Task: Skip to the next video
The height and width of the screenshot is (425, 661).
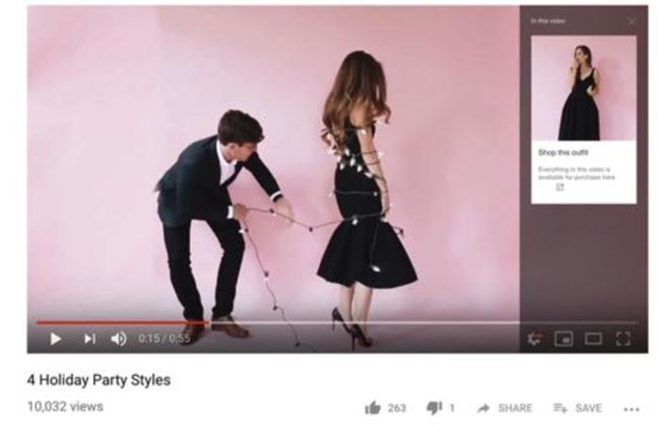Action: tap(90, 338)
